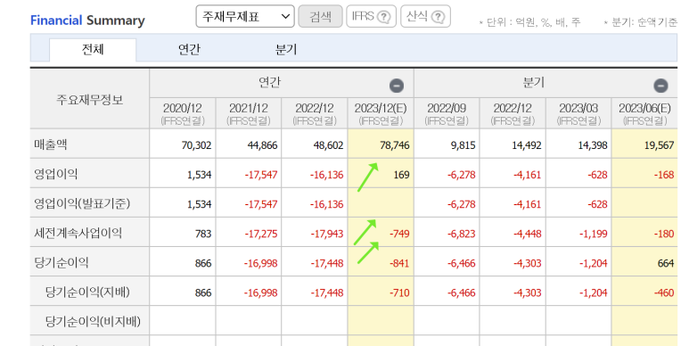Click the 169 operating profit estimate
This screenshot has width=689, height=346.
point(401,175)
